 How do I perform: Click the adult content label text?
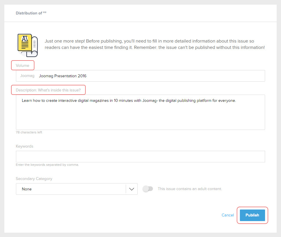point(190,189)
